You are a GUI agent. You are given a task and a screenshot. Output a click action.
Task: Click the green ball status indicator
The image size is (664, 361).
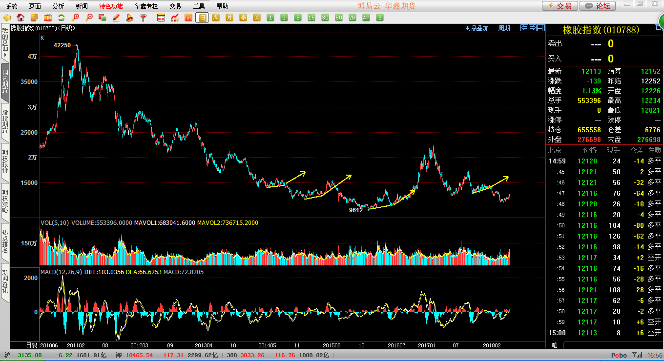point(661,21)
